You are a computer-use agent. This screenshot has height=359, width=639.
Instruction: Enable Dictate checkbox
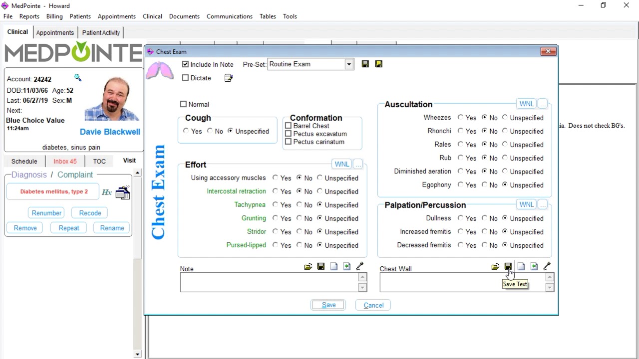click(186, 78)
